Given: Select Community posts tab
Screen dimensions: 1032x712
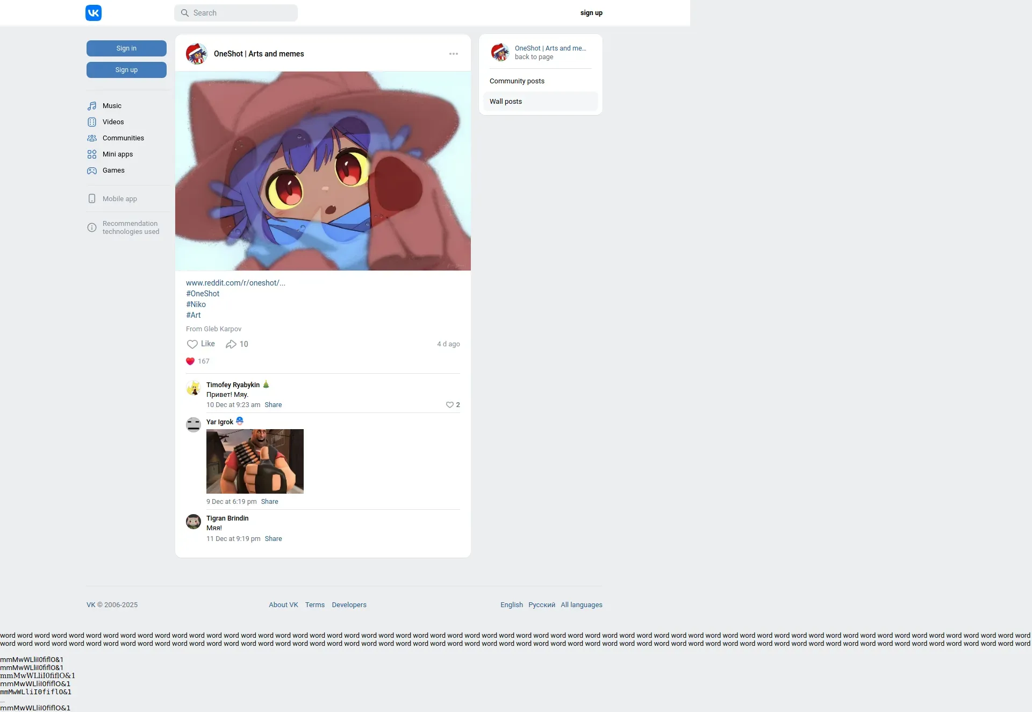Looking at the screenshot, I should click(x=517, y=81).
